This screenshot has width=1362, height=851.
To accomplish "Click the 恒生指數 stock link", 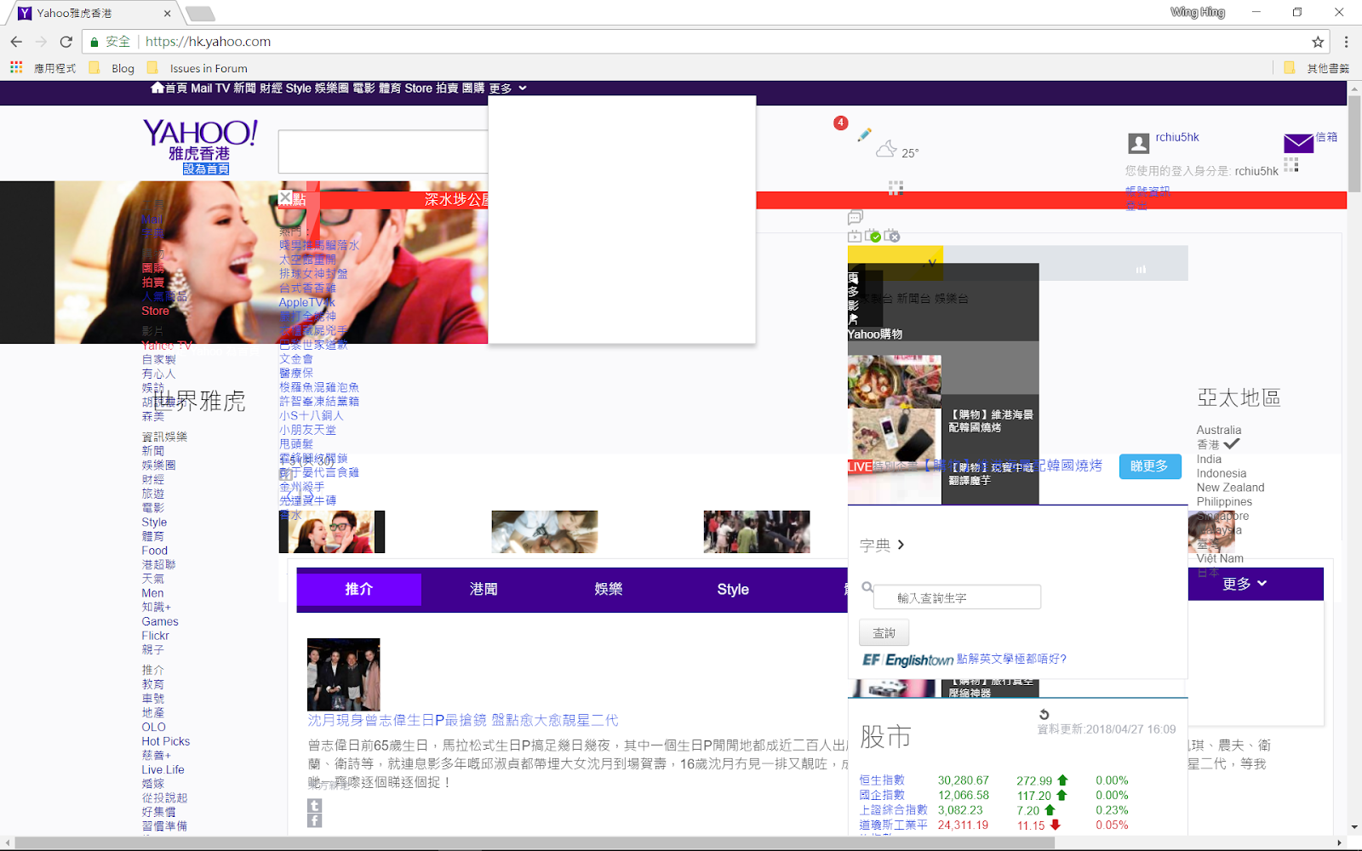I will (x=882, y=780).
